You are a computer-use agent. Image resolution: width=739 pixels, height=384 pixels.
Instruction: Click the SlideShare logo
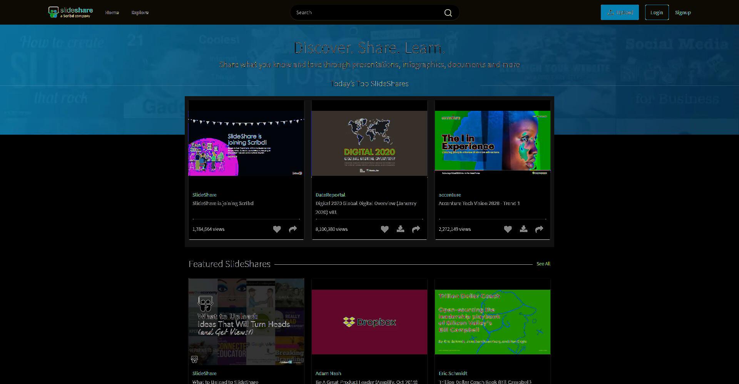click(70, 12)
